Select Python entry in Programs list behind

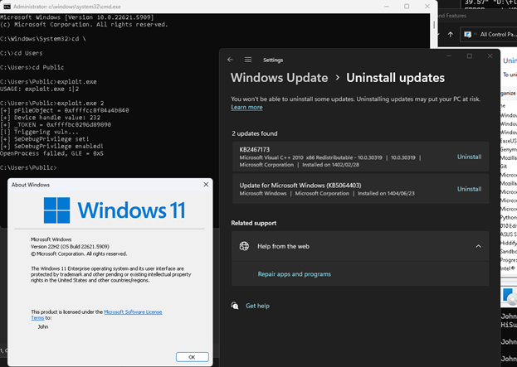(x=509, y=217)
